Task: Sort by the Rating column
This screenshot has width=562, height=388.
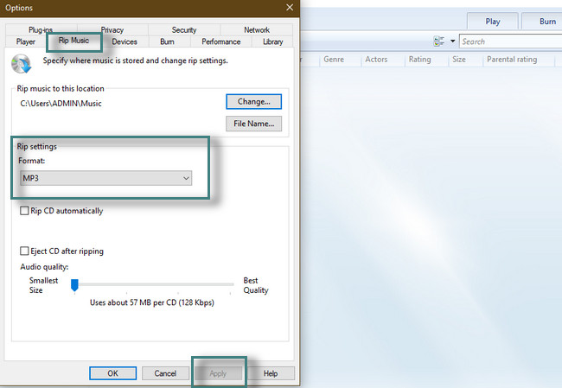Action: [x=419, y=60]
